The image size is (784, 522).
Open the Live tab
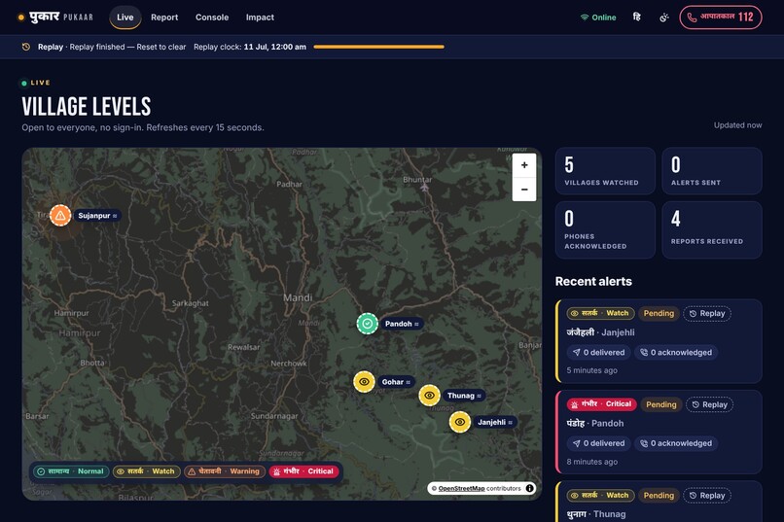click(125, 17)
